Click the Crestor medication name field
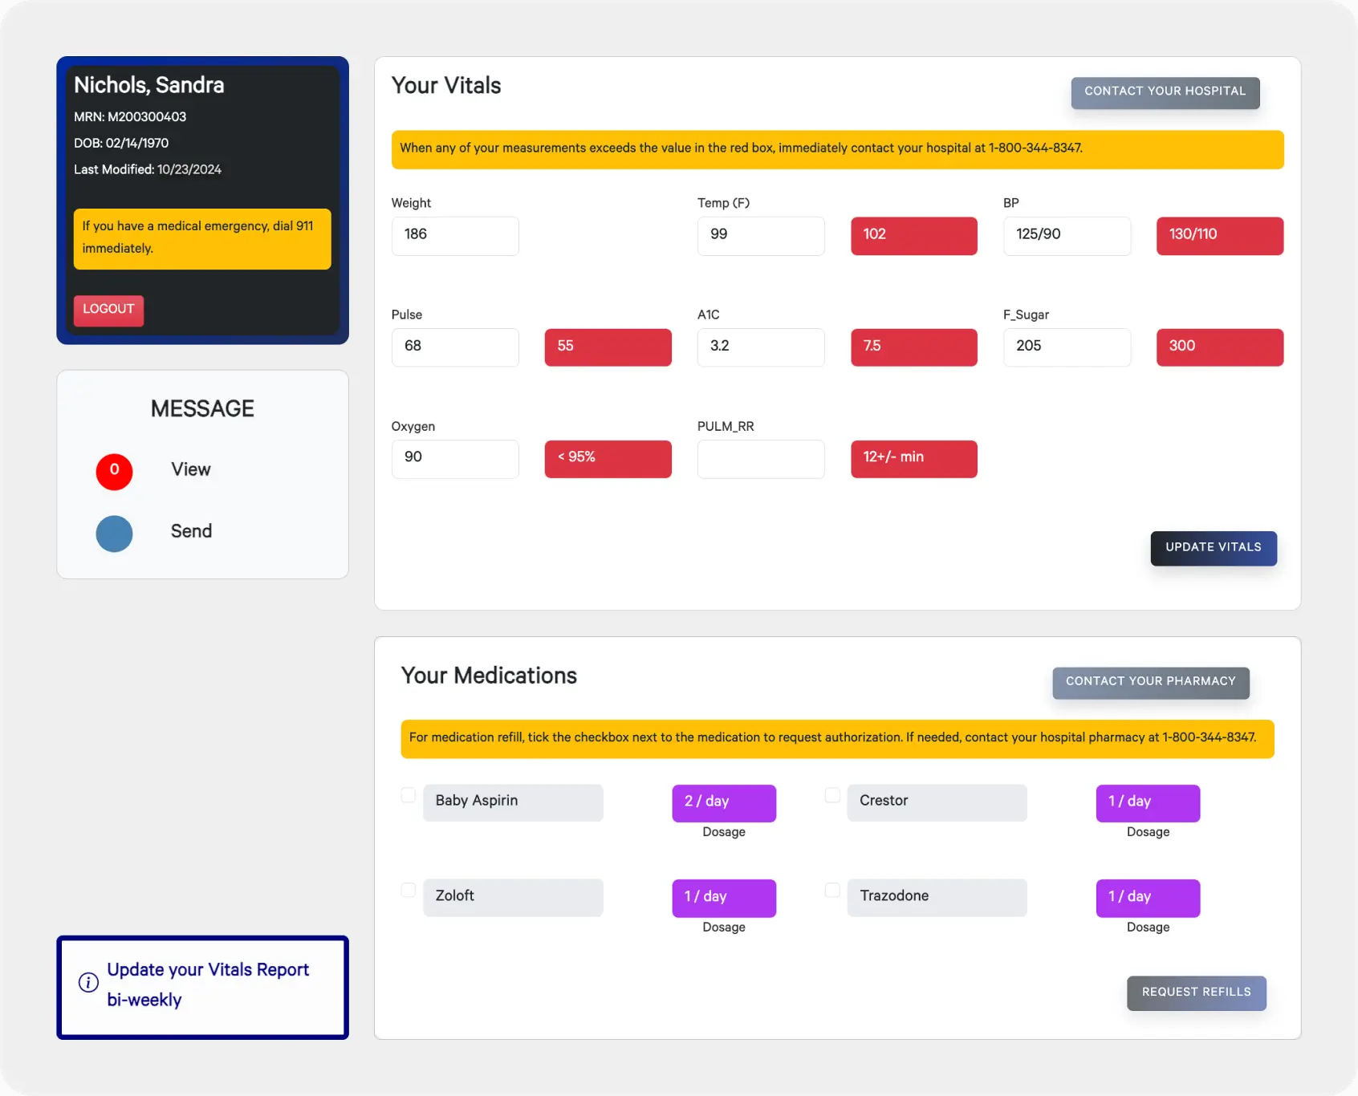Screen dimensions: 1358x1096 [937, 802]
